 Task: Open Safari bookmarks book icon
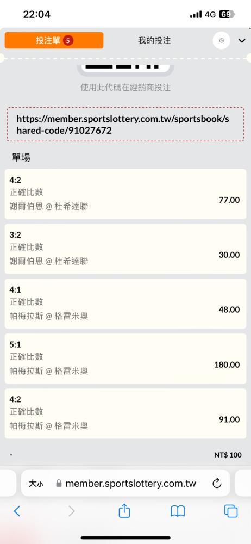click(x=178, y=511)
